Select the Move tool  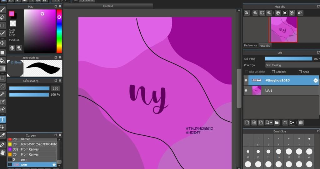(2, 43)
